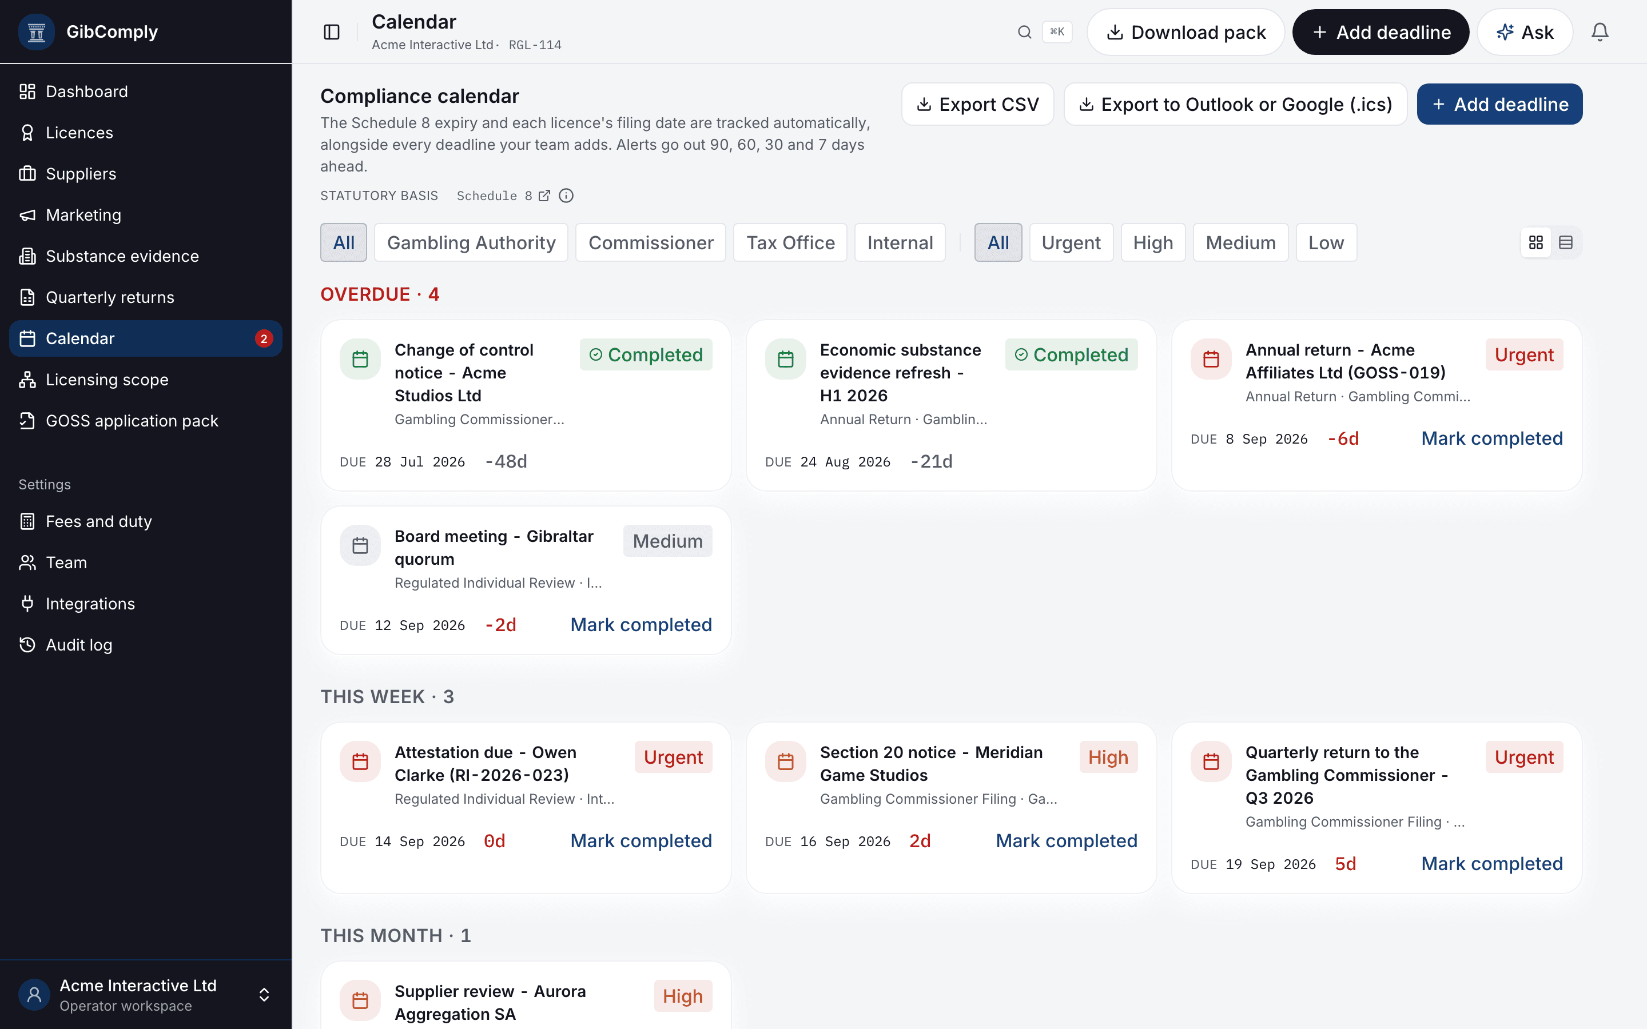Navigate to Marketing
This screenshot has width=1647, height=1029.
[146, 215]
